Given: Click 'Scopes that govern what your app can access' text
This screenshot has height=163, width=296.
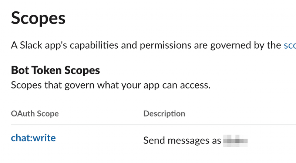Looking at the screenshot, I should 111,86.
